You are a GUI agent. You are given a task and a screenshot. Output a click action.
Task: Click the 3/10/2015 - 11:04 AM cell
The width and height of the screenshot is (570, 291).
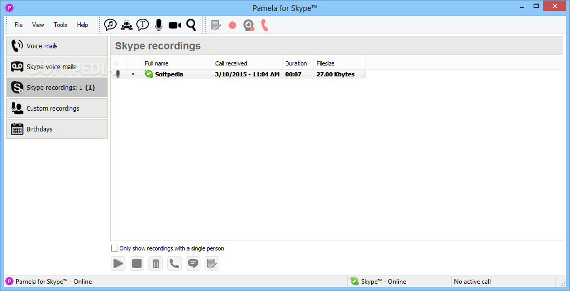247,74
